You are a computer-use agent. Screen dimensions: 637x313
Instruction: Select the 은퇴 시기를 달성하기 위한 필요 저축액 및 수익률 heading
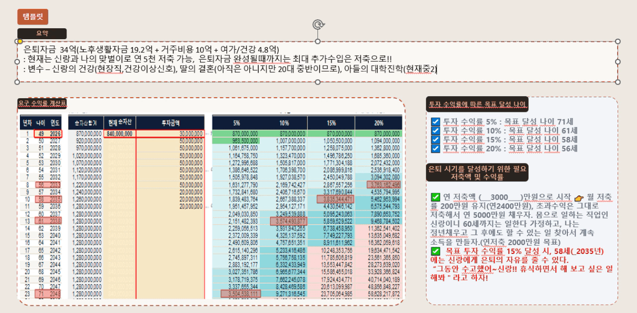[x=477, y=173]
